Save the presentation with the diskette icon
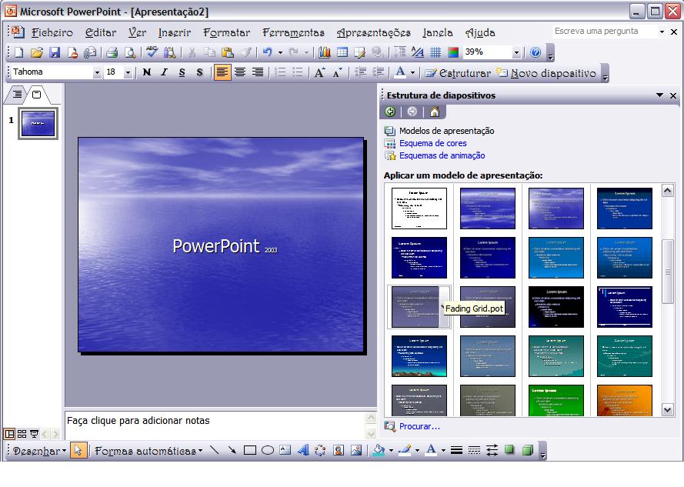 pyautogui.click(x=55, y=53)
